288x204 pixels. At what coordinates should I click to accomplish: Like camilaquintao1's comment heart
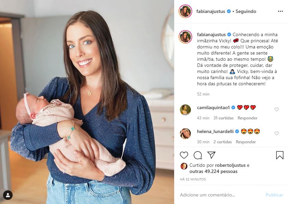tap(277, 110)
